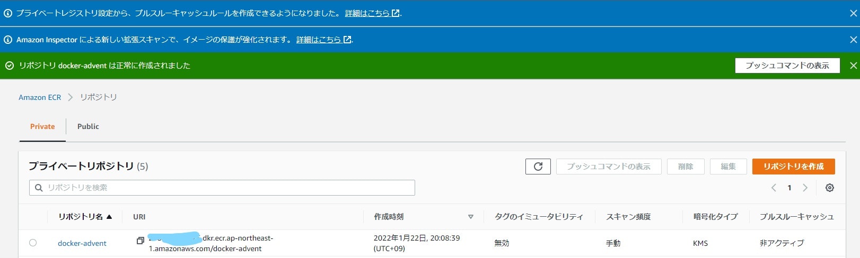Open table preferences with the gear icon
860x258 pixels.
point(830,188)
